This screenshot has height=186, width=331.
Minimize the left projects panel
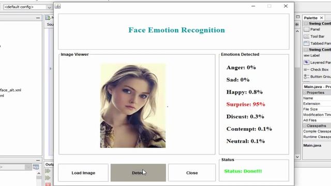pos(38,18)
